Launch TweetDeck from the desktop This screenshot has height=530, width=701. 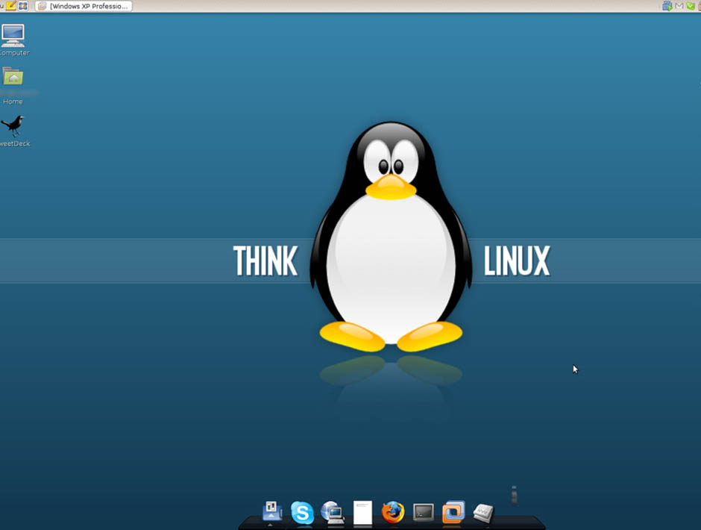(x=13, y=126)
